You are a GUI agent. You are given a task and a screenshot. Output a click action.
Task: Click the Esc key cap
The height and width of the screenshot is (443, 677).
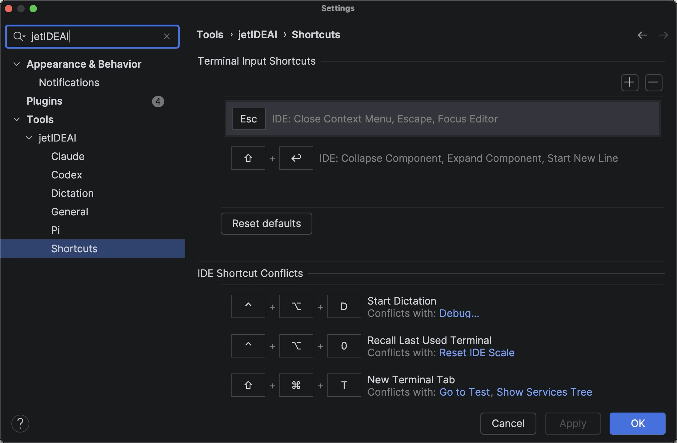[x=249, y=119]
